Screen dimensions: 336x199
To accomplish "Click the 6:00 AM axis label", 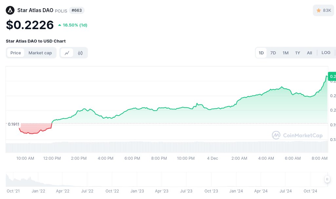I will coord(293,158).
